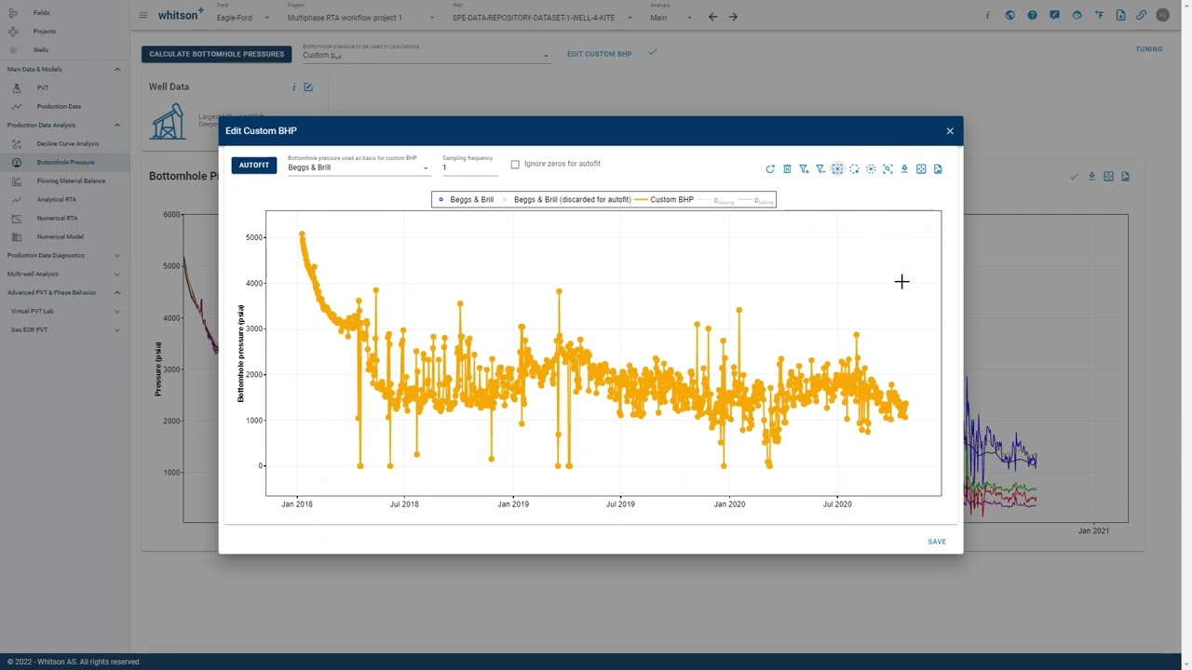1192x670 pixels.
Task: Click the SAVE button in the dialog
Action: coord(937,542)
